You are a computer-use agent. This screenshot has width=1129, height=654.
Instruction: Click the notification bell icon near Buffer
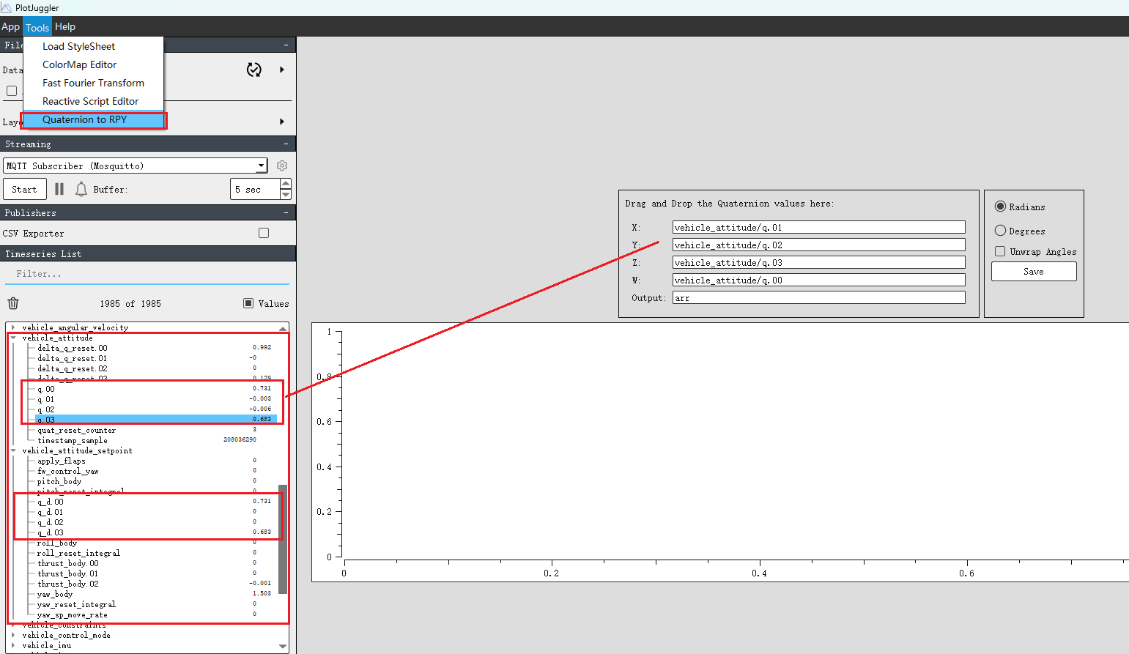(x=81, y=189)
